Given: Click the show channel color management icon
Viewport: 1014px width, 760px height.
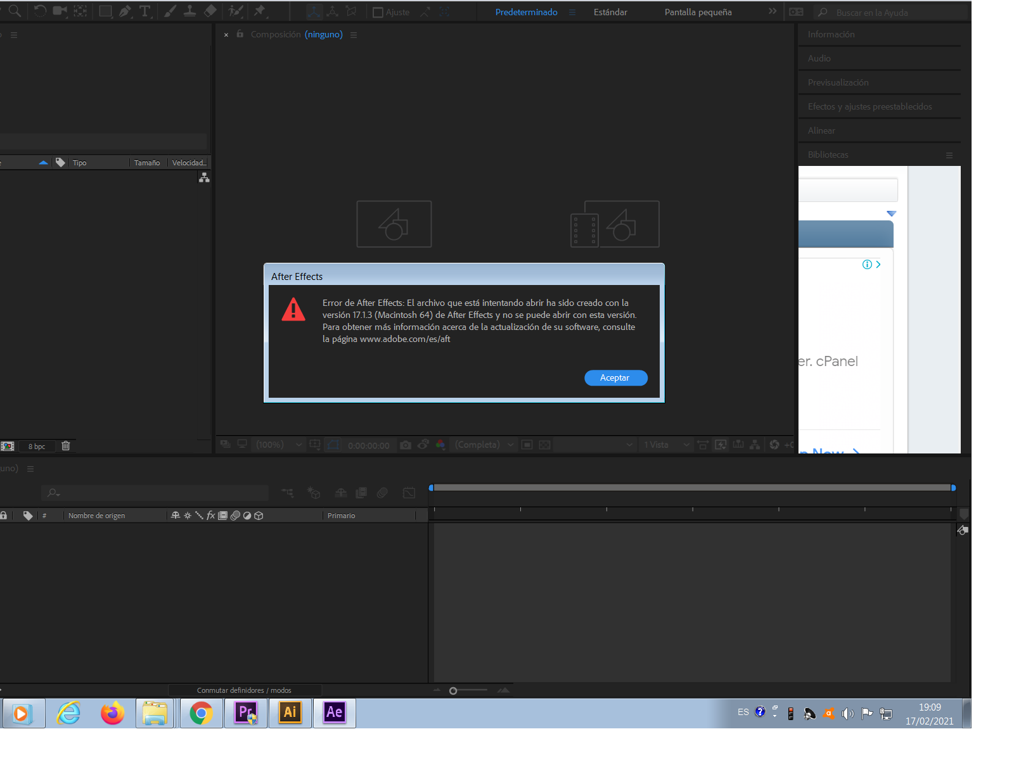Looking at the screenshot, I should (440, 445).
